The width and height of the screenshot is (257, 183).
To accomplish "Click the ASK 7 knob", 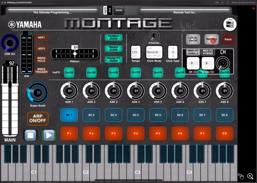I will point(203,91).
